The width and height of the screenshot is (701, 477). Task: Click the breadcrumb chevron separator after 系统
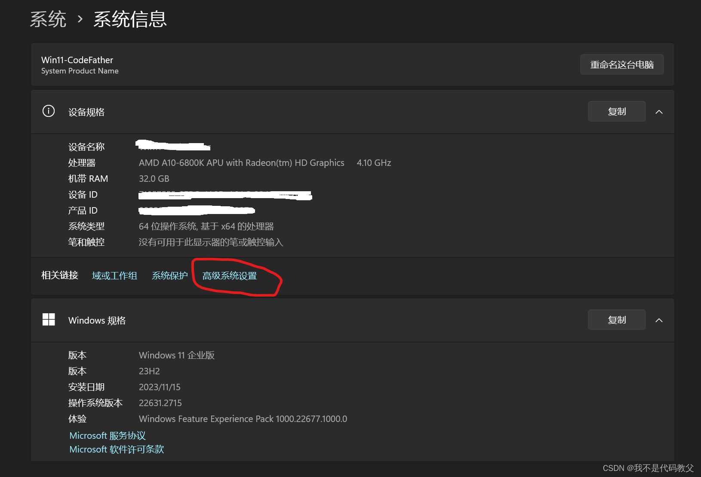80,19
